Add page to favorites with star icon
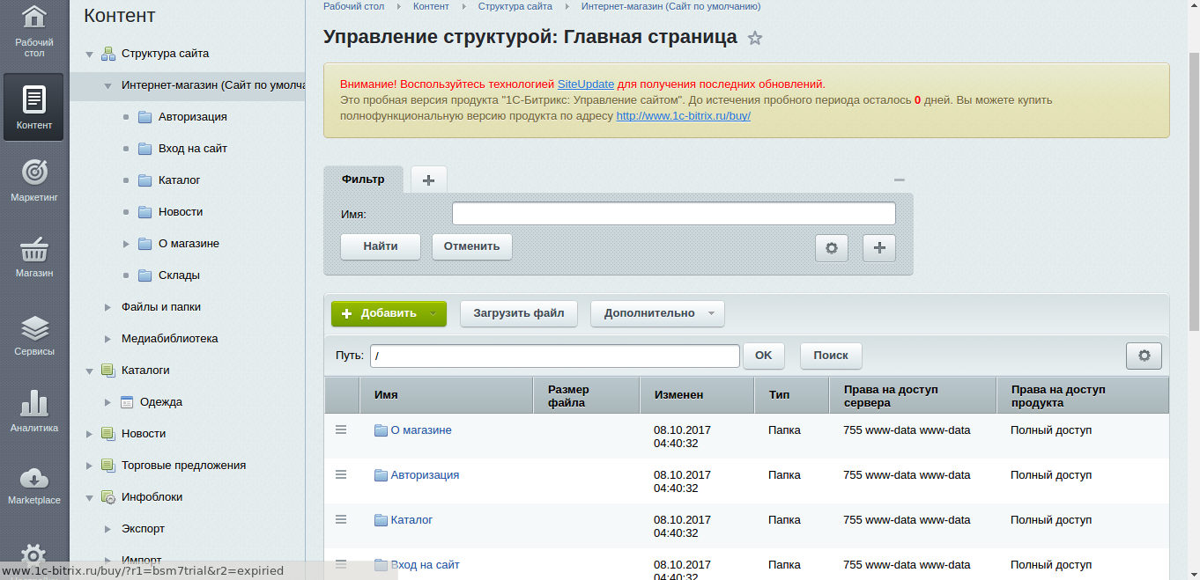This screenshot has width=1200, height=580. click(755, 38)
